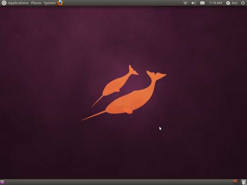Viewport: 247px width, 185px height.
Task: Open the power session menu icon
Action: click(x=243, y=3)
